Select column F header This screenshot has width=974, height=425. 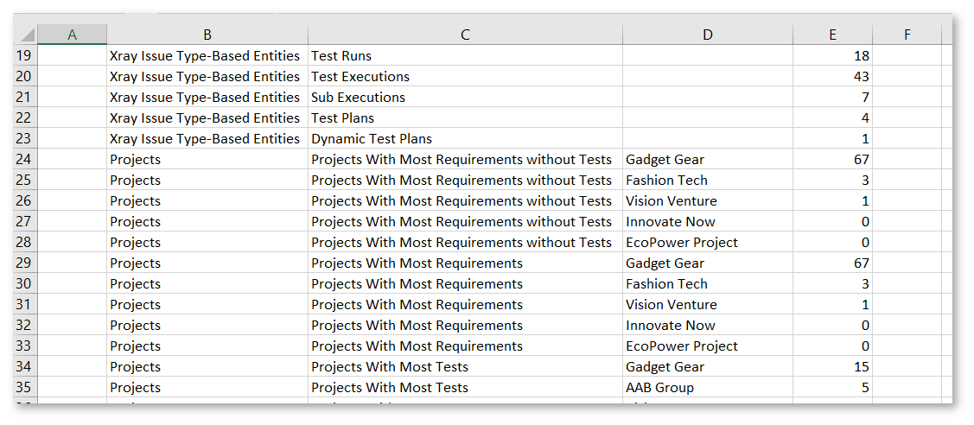(x=907, y=35)
